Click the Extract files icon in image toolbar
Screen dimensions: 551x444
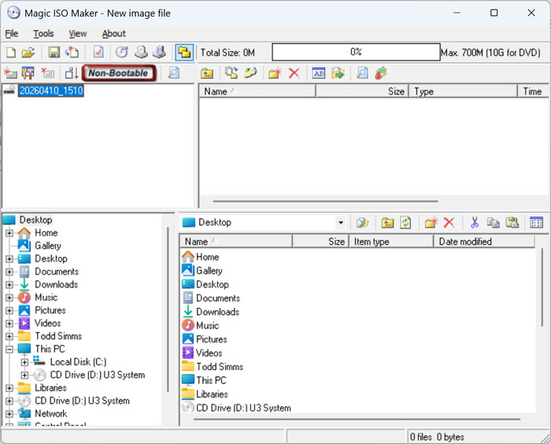(x=250, y=73)
